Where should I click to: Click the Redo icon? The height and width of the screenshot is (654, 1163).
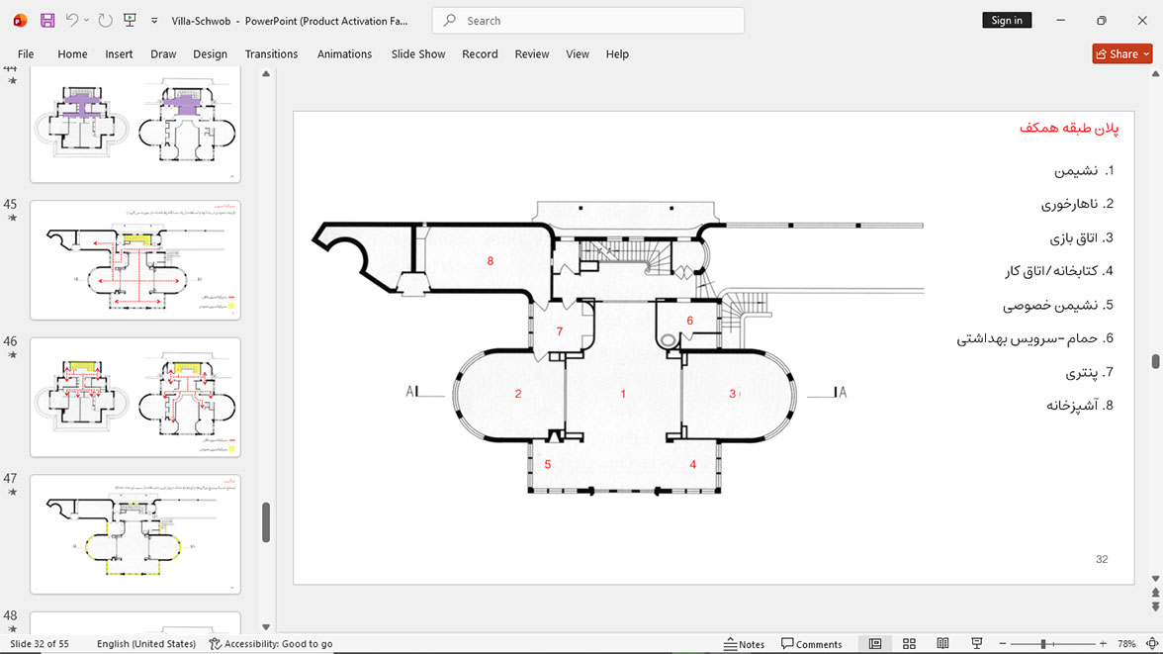click(105, 20)
